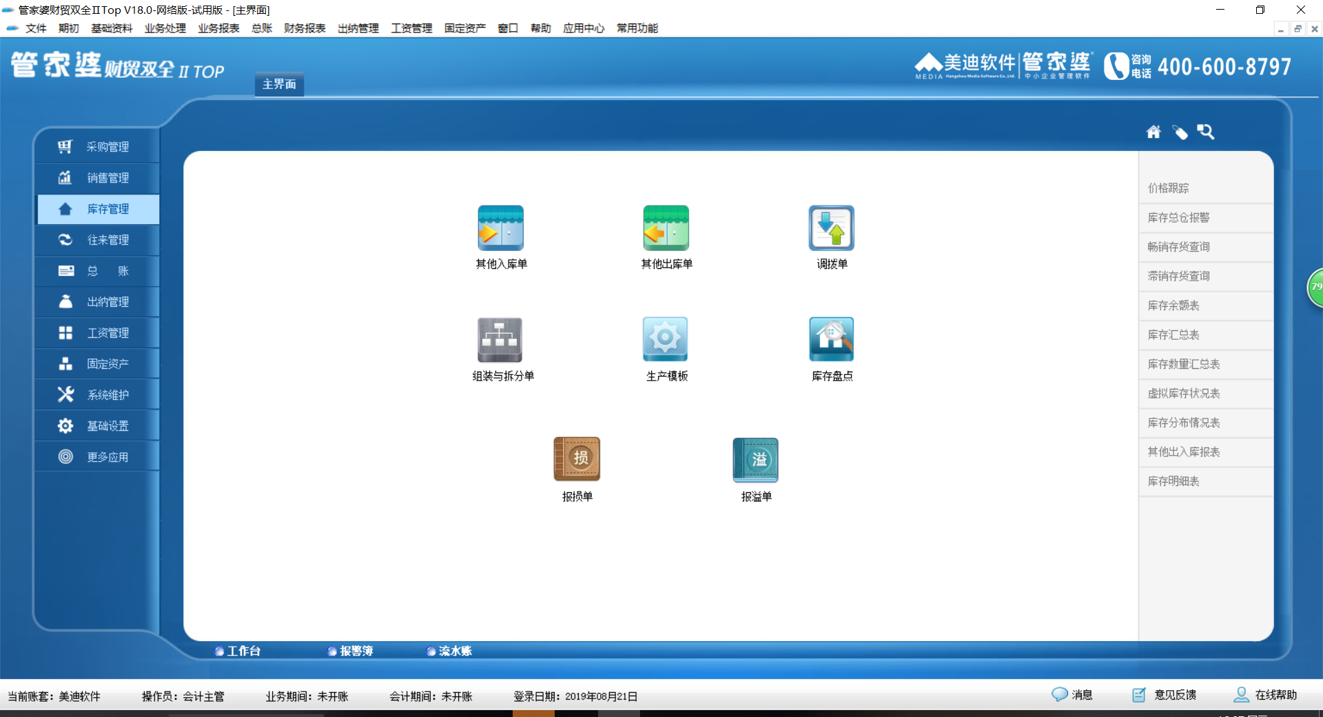Switch to the 工作台 bottom tab
Image resolution: width=1323 pixels, height=717 pixels.
[x=238, y=651]
